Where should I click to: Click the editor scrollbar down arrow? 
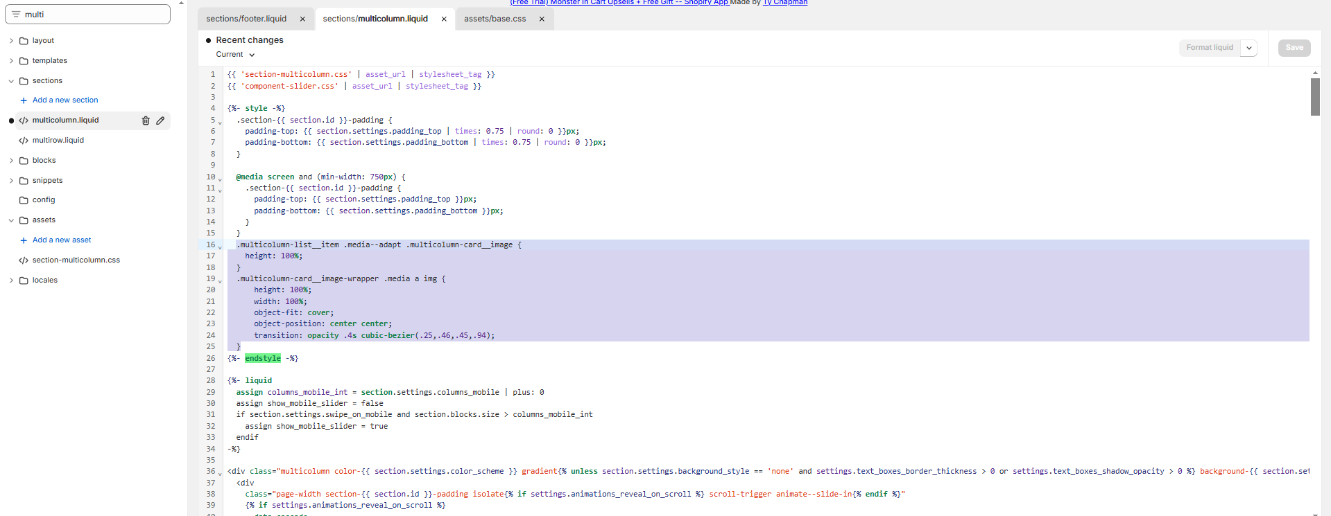[1315, 513]
